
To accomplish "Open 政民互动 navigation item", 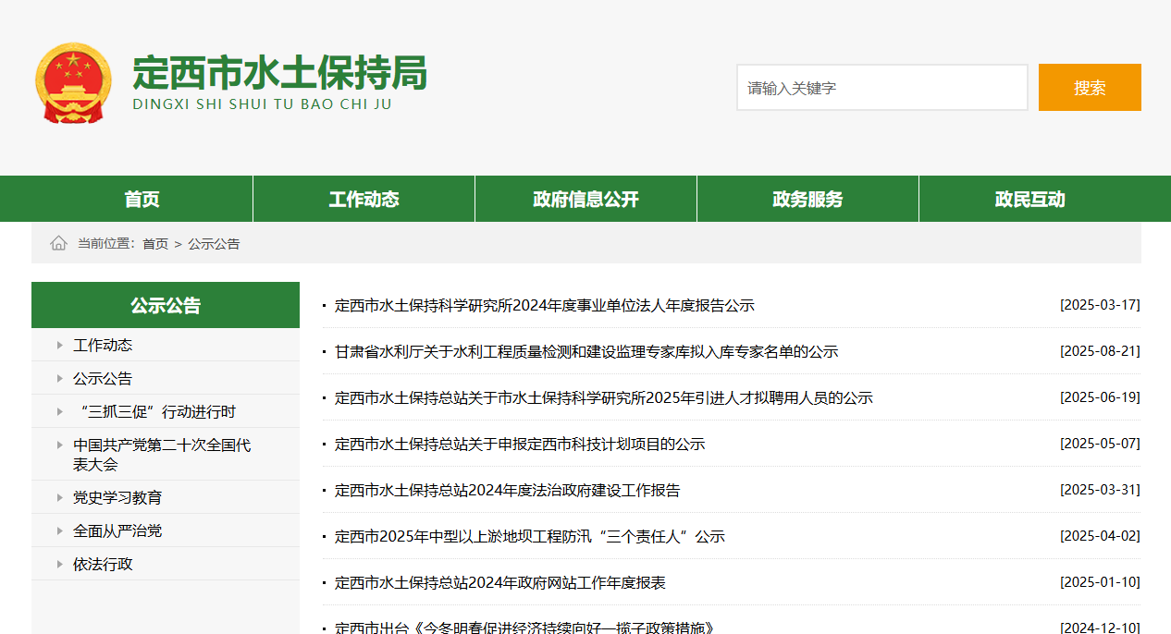I will coord(1029,199).
